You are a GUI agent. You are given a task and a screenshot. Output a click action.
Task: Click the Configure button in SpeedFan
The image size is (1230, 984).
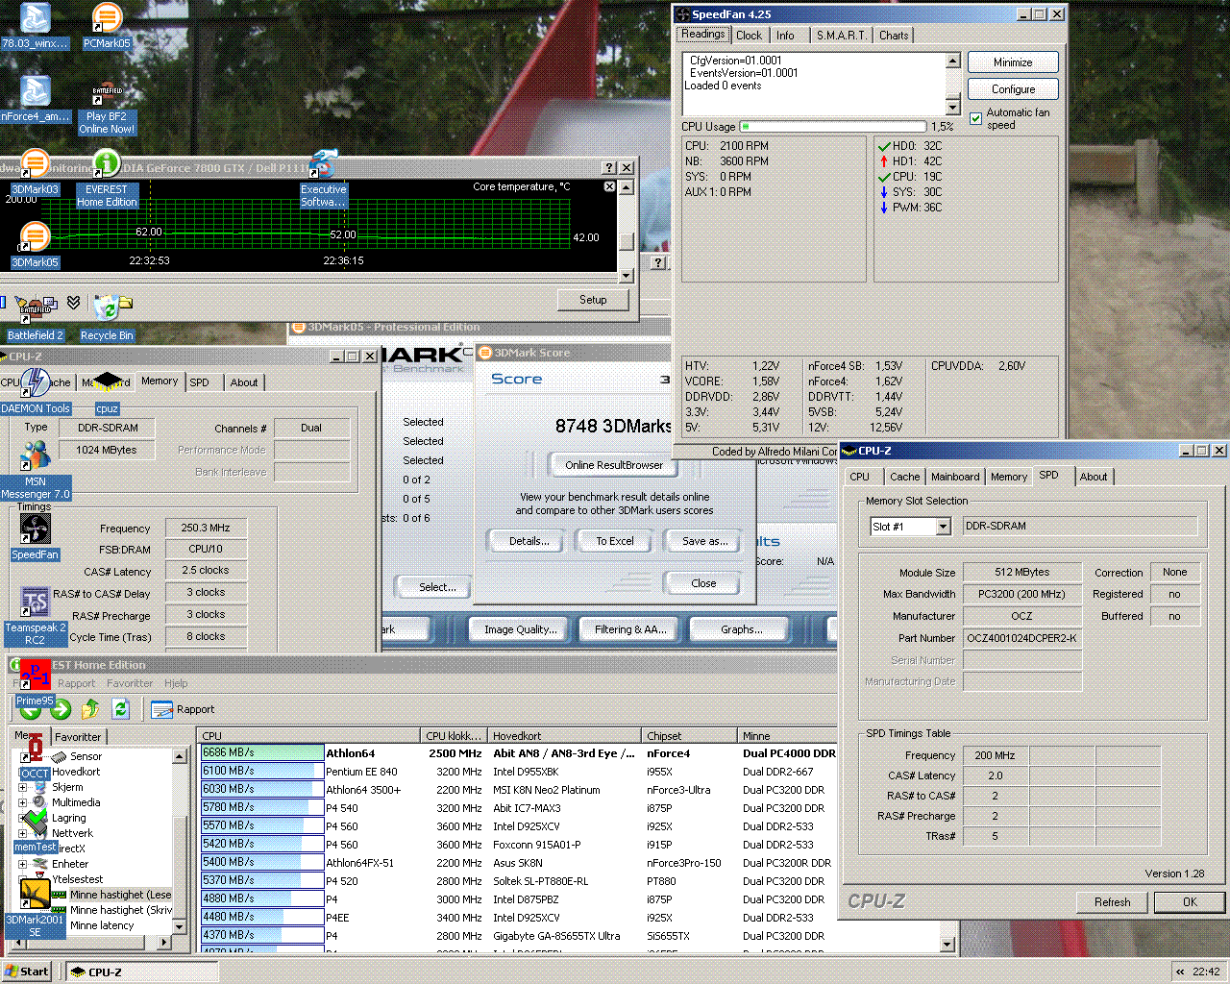click(x=1013, y=89)
